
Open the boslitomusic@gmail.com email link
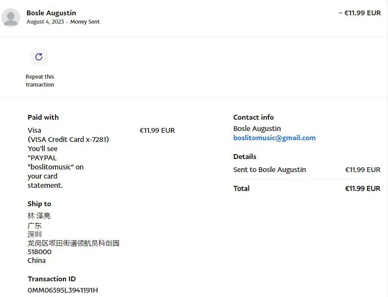(x=274, y=138)
